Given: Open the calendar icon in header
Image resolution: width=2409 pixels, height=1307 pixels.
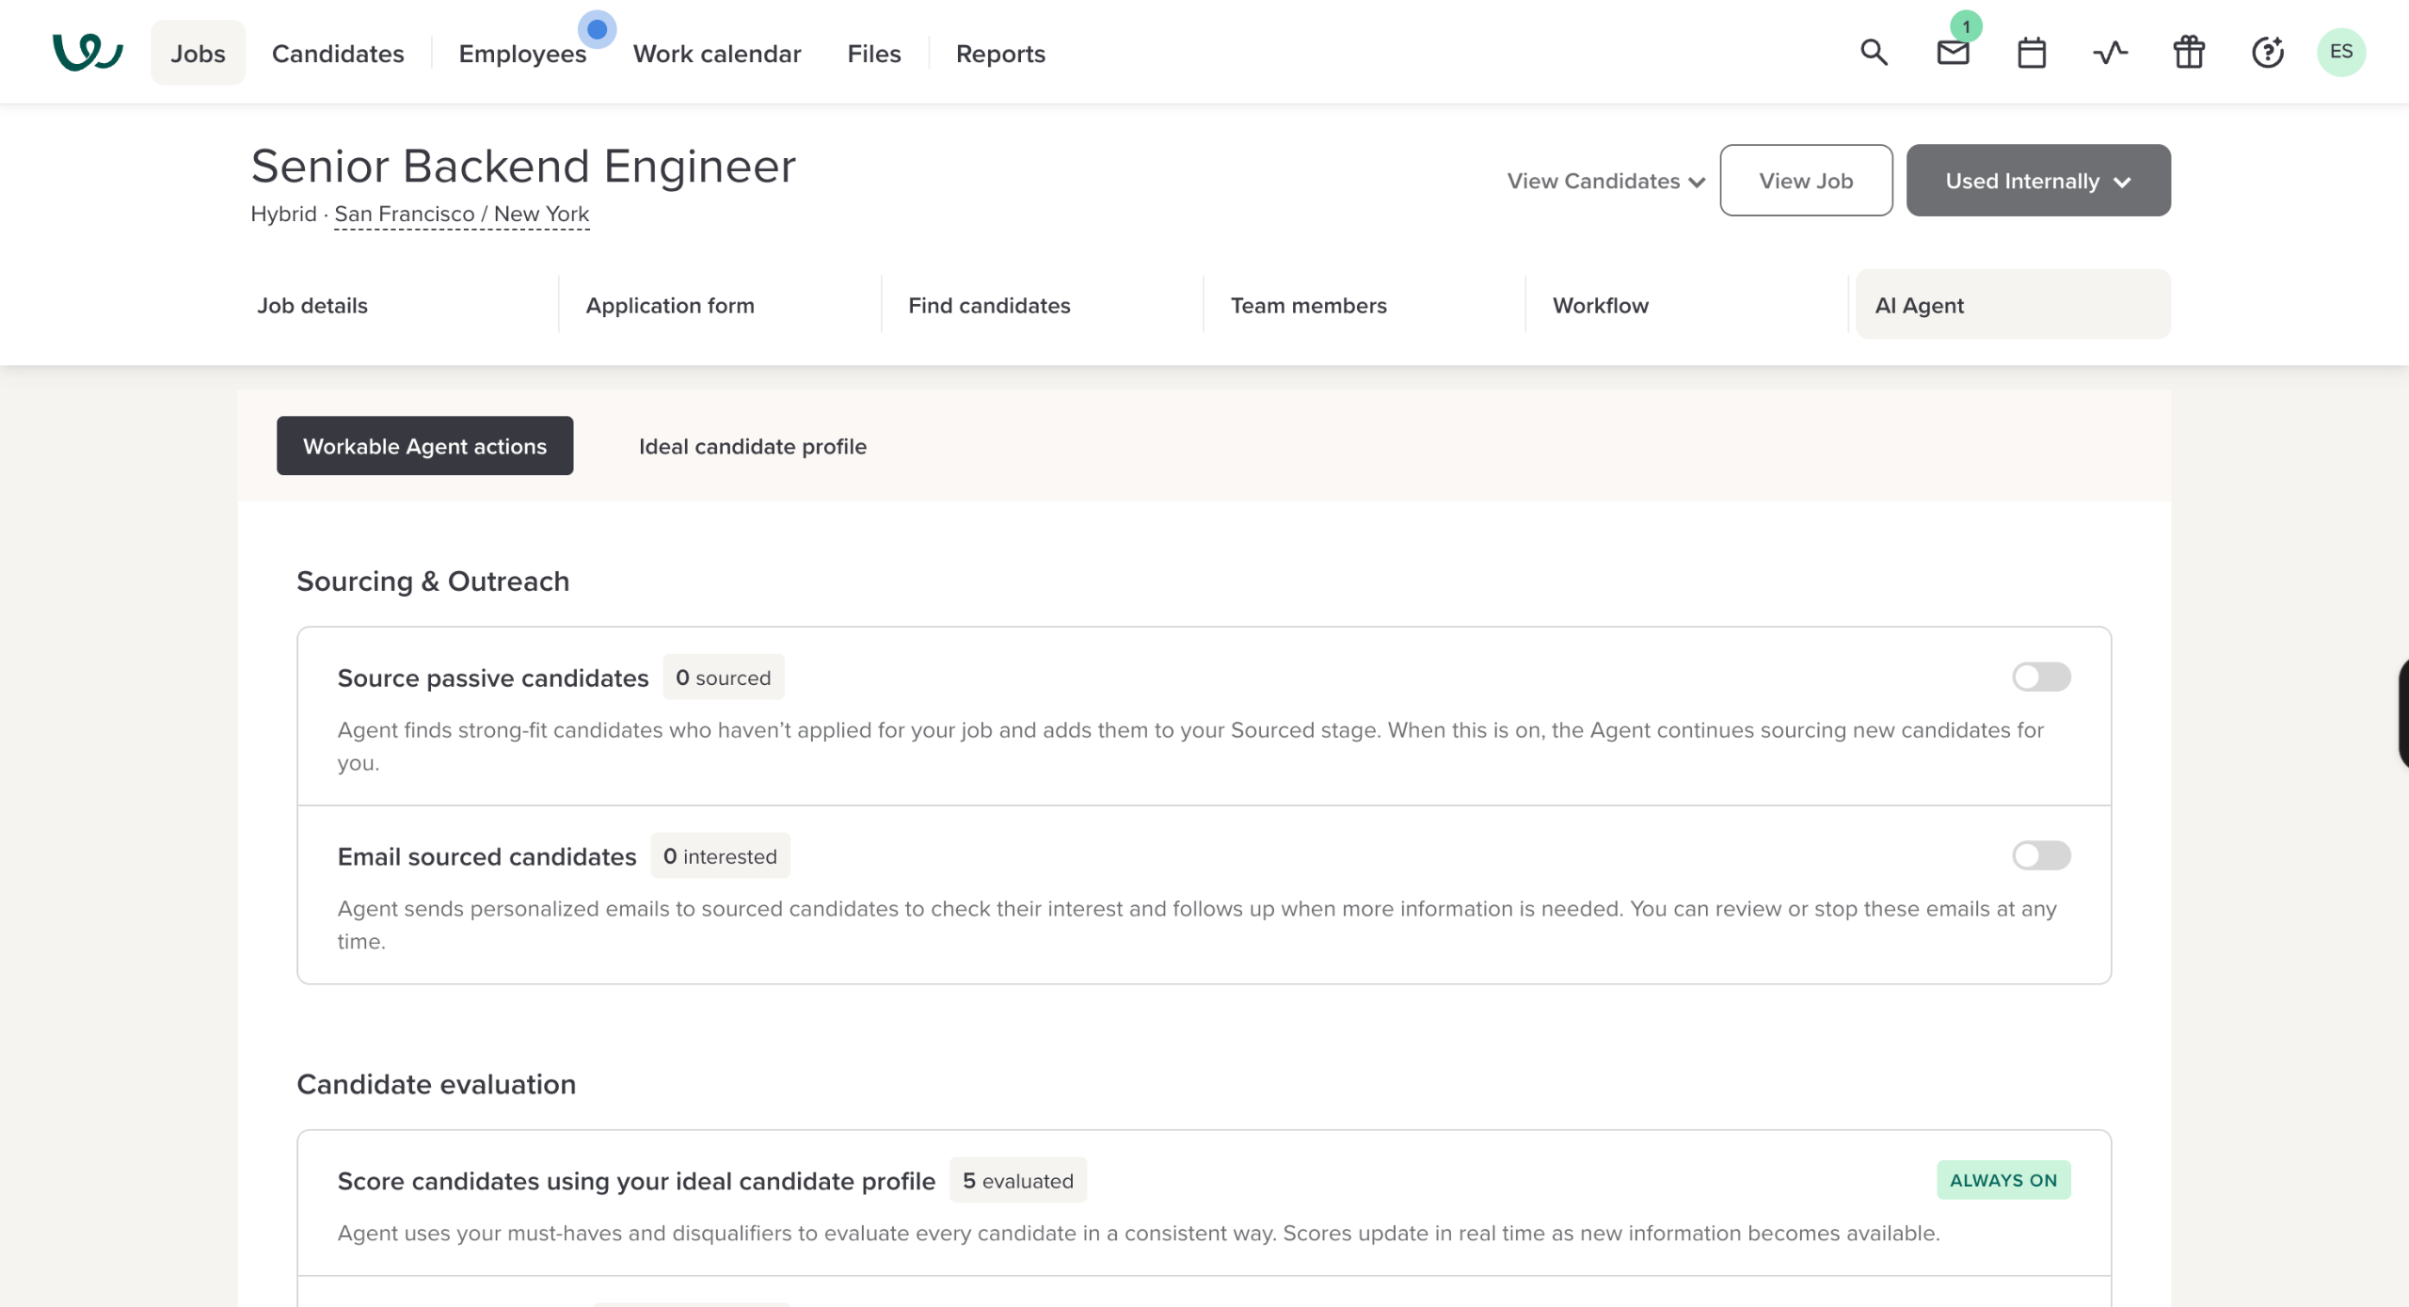Looking at the screenshot, I should click(x=2032, y=53).
